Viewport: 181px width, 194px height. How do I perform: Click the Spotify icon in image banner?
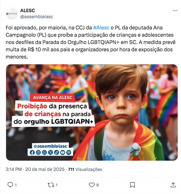(69, 152)
